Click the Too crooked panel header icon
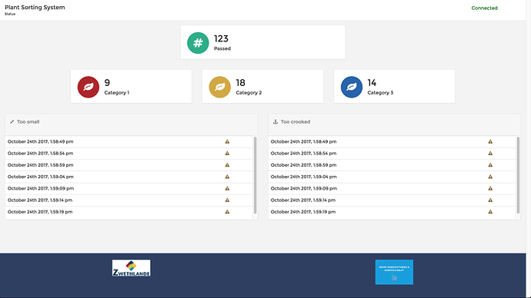The width and height of the screenshot is (531, 298). click(x=276, y=121)
